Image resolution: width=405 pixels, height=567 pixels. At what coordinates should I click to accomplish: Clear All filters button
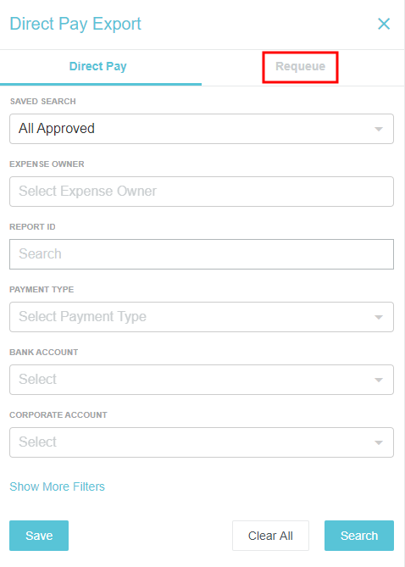click(270, 536)
